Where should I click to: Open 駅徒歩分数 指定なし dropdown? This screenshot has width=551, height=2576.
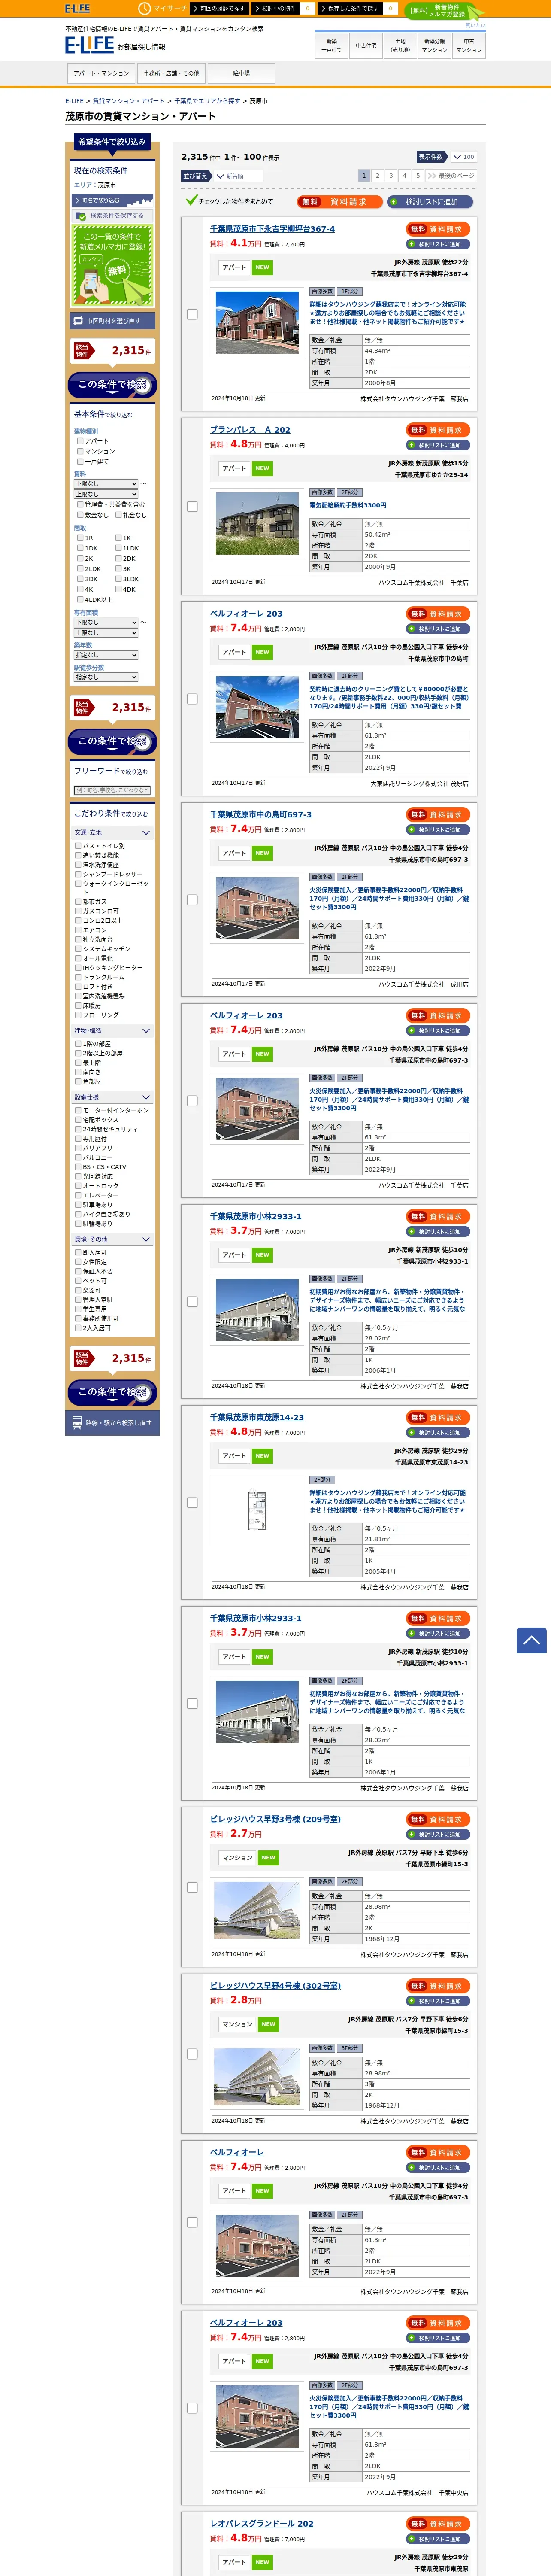click(x=106, y=677)
